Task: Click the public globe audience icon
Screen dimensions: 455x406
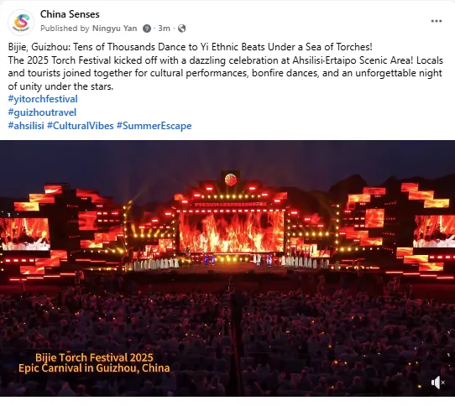Action: 181,29
